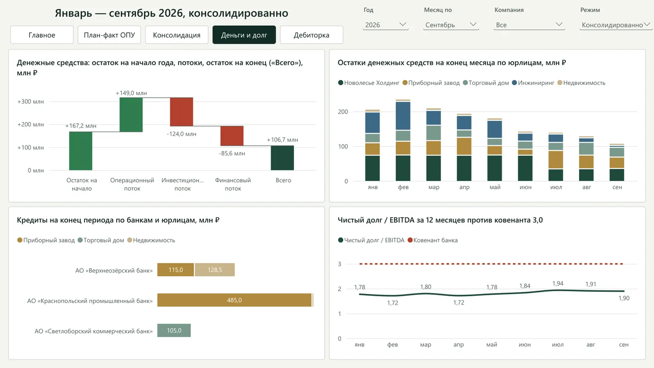Open the Компания dropdown showing Все
The image size is (654, 368).
pos(530,25)
